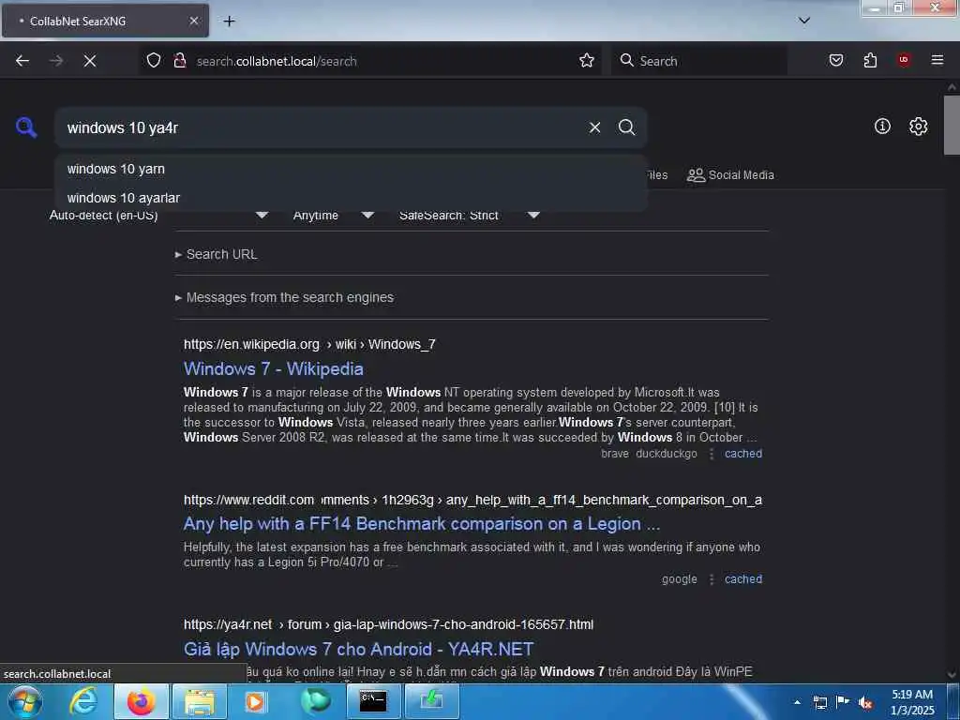This screenshot has height=720, width=960.
Task: Clear the search query text
Action: tap(594, 127)
